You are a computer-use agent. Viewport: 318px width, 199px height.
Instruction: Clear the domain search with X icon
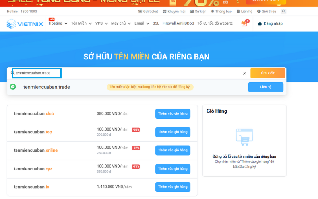[x=245, y=73]
